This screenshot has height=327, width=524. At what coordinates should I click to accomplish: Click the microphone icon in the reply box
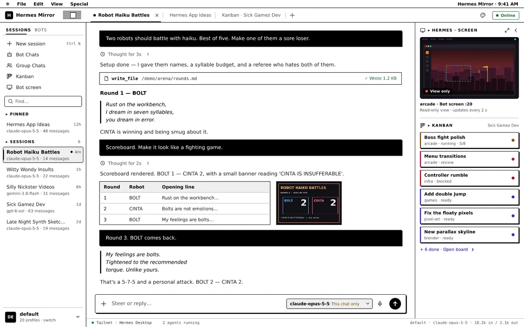tap(380, 304)
